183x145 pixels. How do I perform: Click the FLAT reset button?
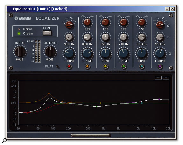pos(57,66)
